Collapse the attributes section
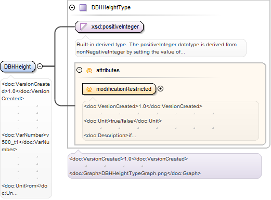This screenshot has height=200, width=271. pos(79,70)
